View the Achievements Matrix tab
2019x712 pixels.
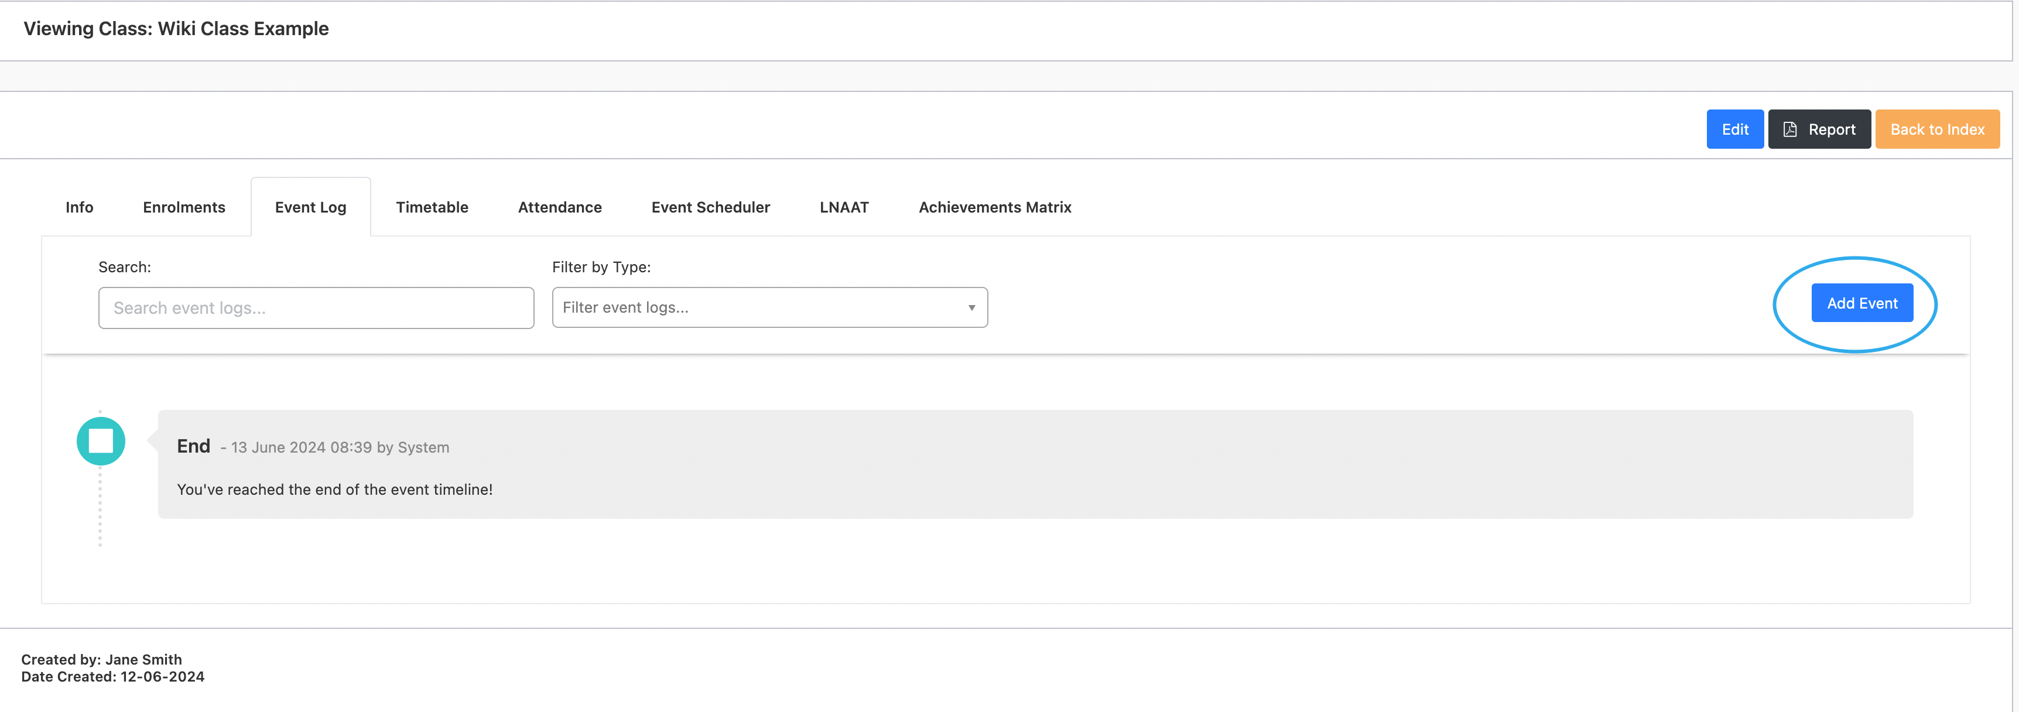tap(995, 207)
